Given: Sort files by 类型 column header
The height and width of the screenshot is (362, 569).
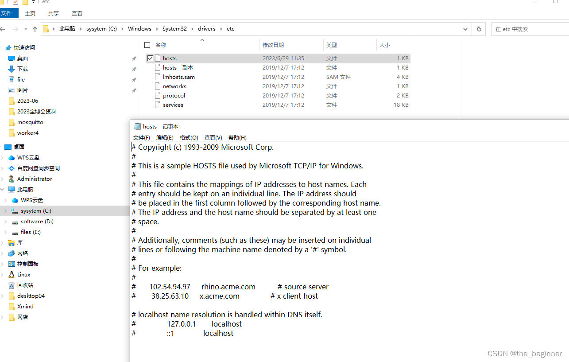Looking at the screenshot, I should click(x=332, y=45).
